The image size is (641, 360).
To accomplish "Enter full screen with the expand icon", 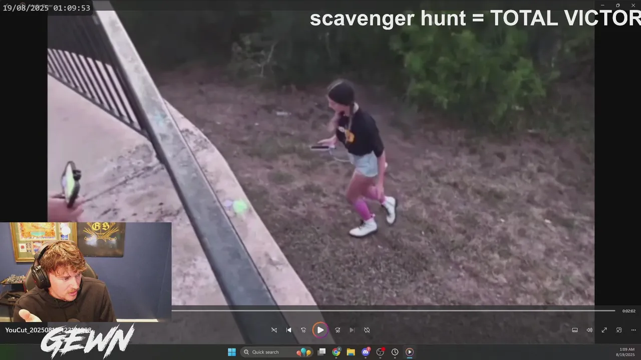I will [604, 330].
